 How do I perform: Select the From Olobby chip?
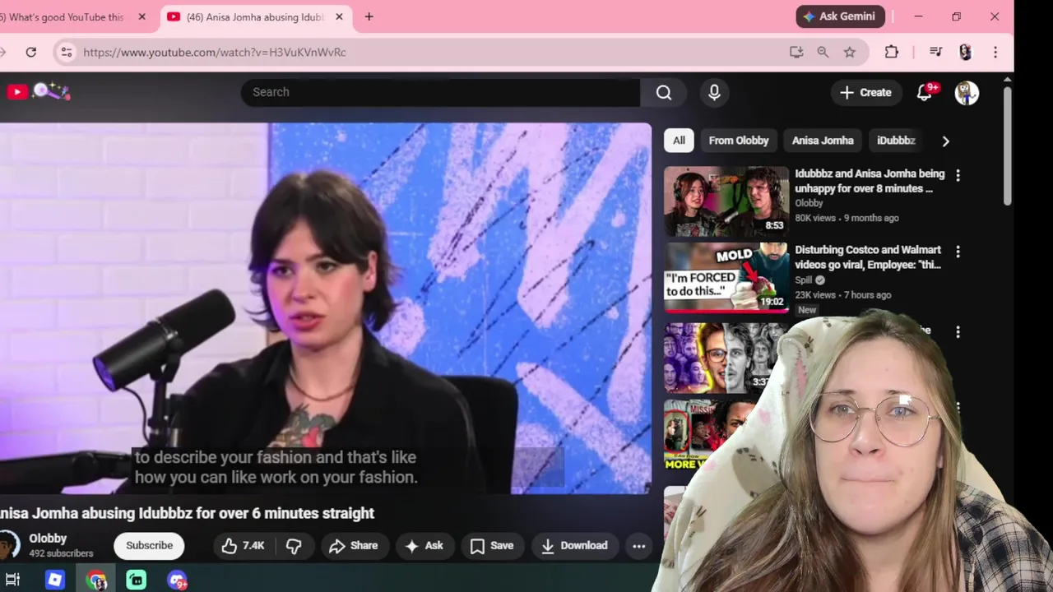click(739, 141)
